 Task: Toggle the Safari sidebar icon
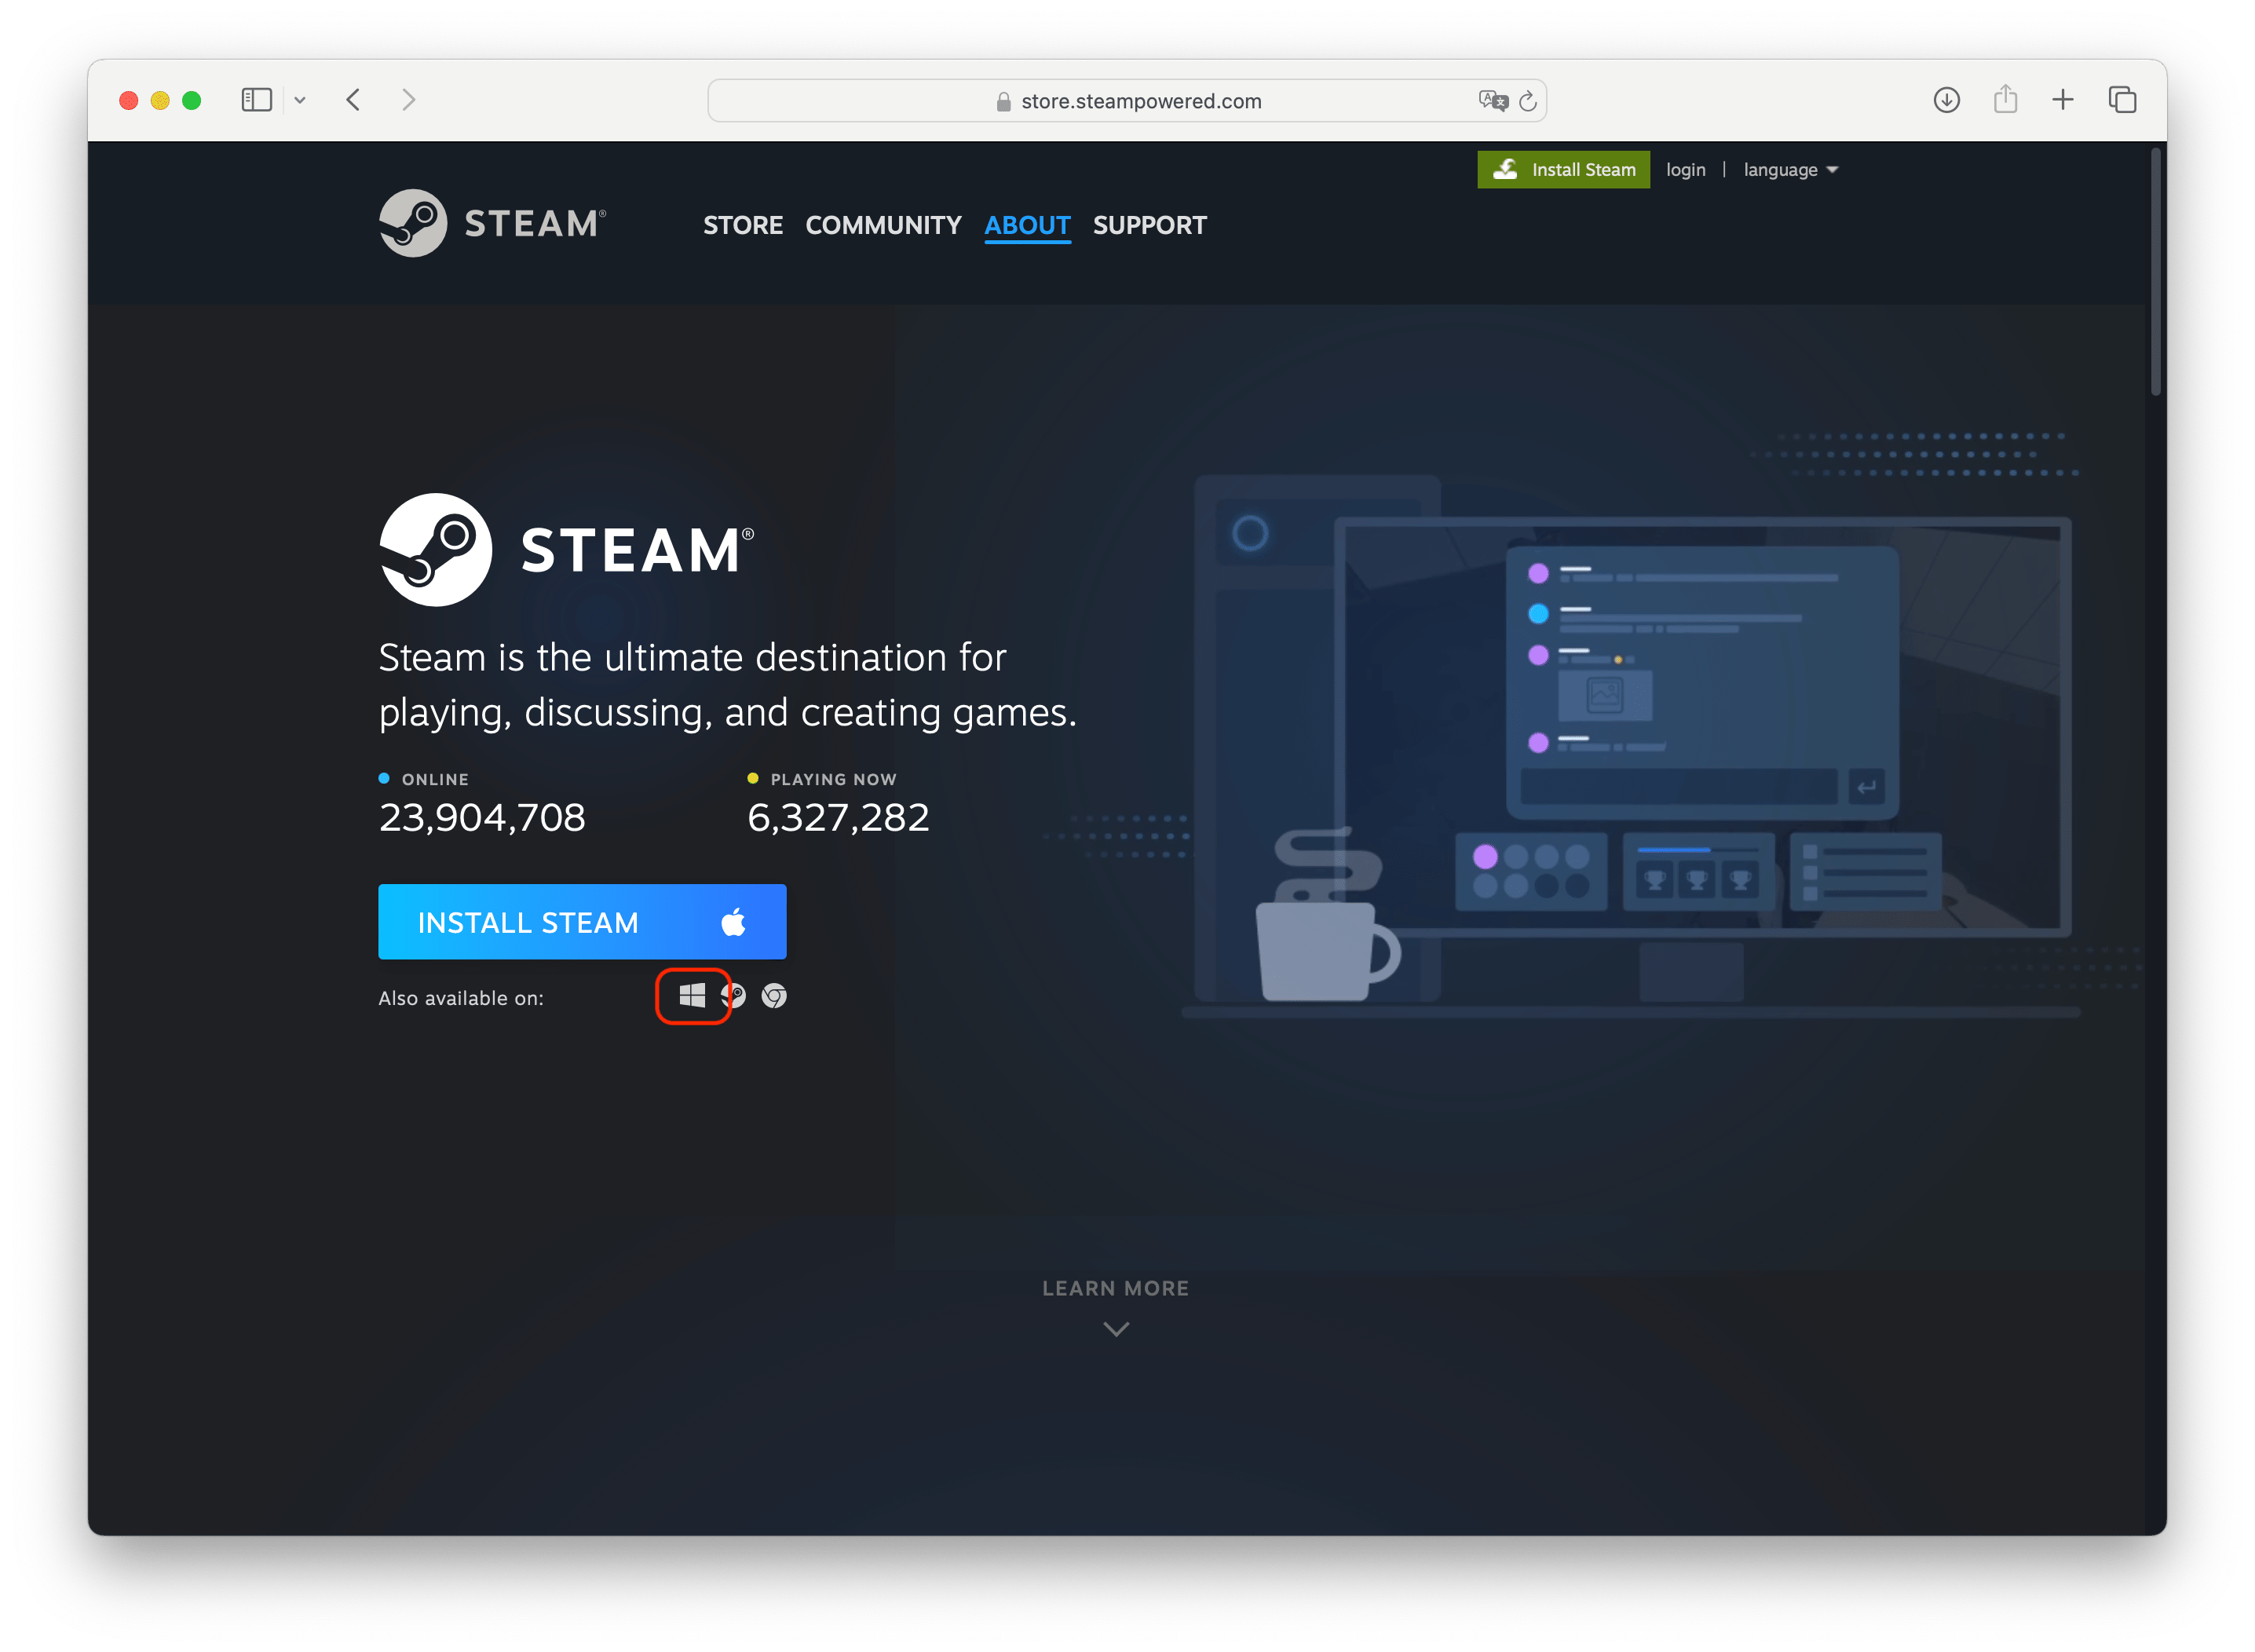pos(257,99)
